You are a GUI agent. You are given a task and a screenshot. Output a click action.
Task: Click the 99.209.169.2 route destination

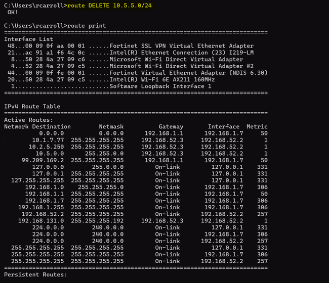tap(43, 160)
